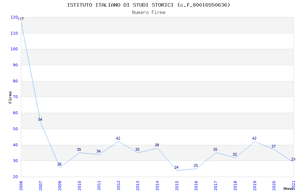Viewport: 297px width, 192px height.
Task: Click the x-axis year label 2012
Action: coord(118,185)
